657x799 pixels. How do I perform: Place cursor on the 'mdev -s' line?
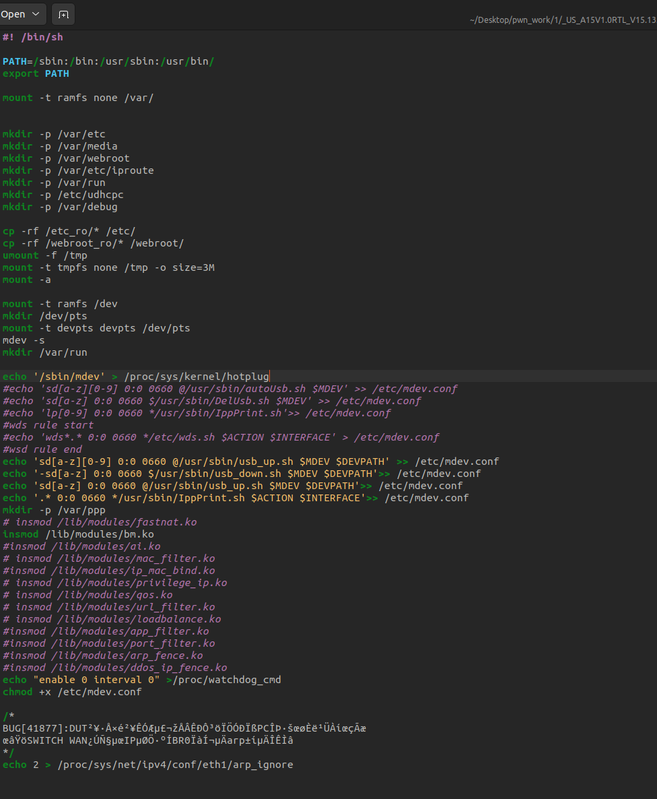(x=24, y=340)
